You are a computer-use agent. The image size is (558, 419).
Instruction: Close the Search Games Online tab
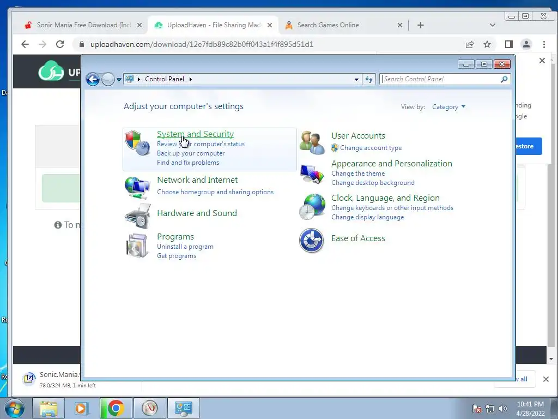point(399,25)
